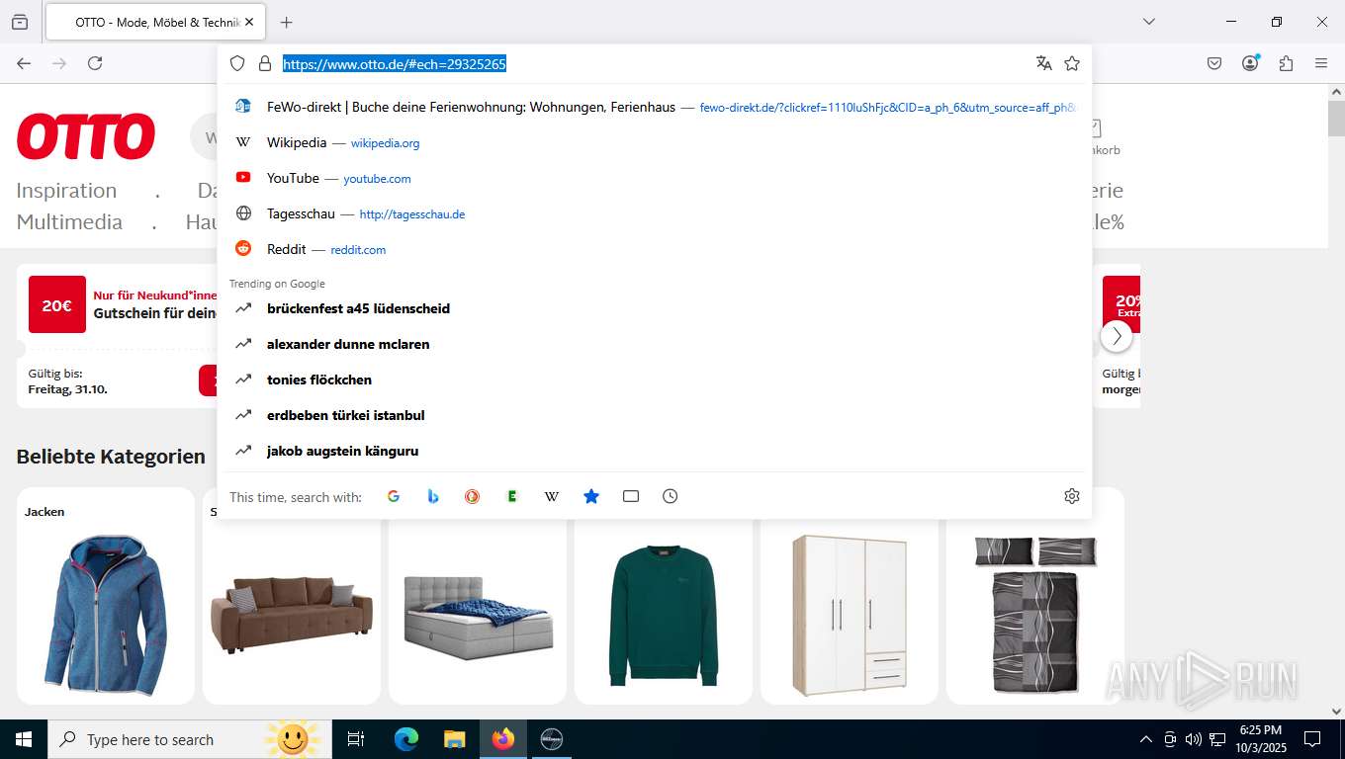Open the Firefox View icon
This screenshot has height=759, width=1345.
(x=20, y=22)
